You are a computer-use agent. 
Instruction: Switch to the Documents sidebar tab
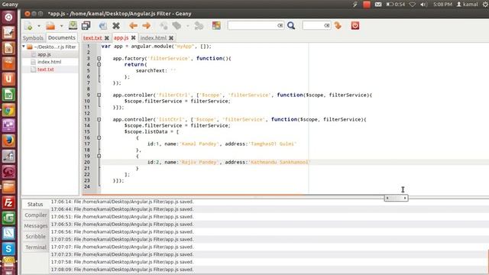point(62,37)
